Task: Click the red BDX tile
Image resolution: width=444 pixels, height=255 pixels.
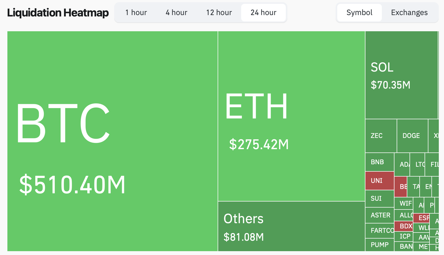Action: (404, 226)
